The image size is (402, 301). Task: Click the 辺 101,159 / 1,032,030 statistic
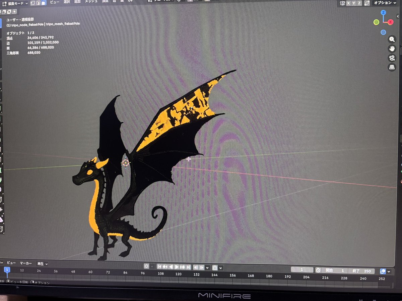pyautogui.click(x=32, y=42)
